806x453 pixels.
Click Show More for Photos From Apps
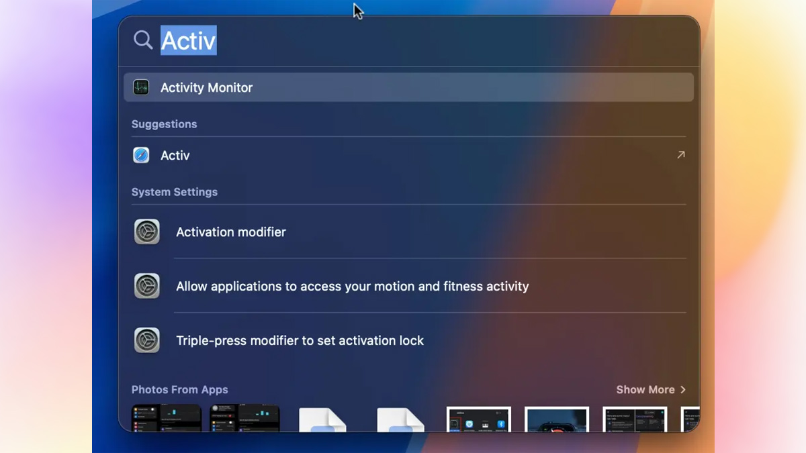point(651,389)
